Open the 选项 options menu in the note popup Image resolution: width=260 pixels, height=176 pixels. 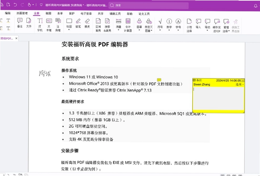coord(240,85)
